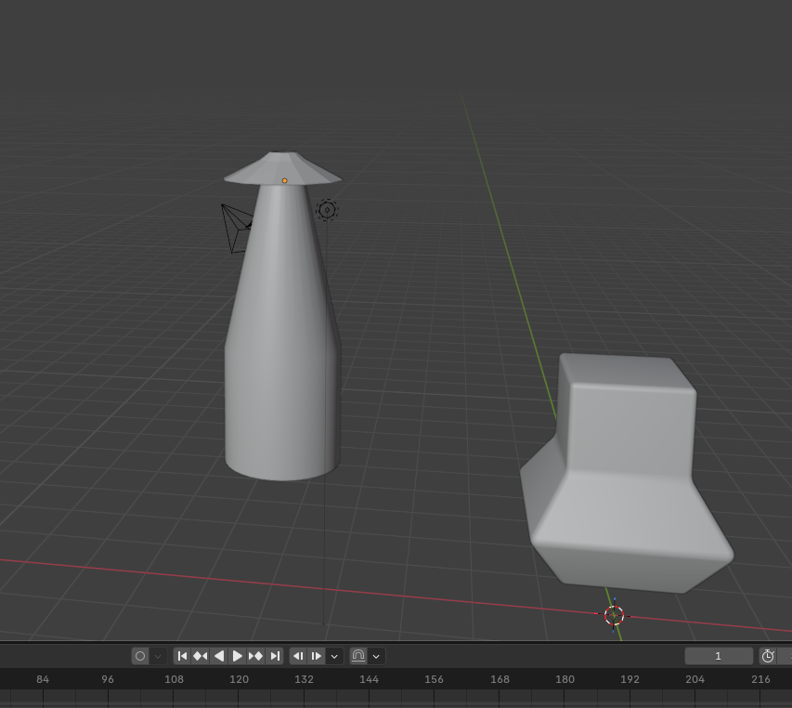Click the current frame field showing 1
Screen dimensions: 792x708
[719, 656]
